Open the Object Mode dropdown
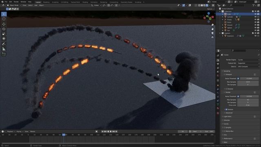Screen dimensions: 261x147 (14, 5)
